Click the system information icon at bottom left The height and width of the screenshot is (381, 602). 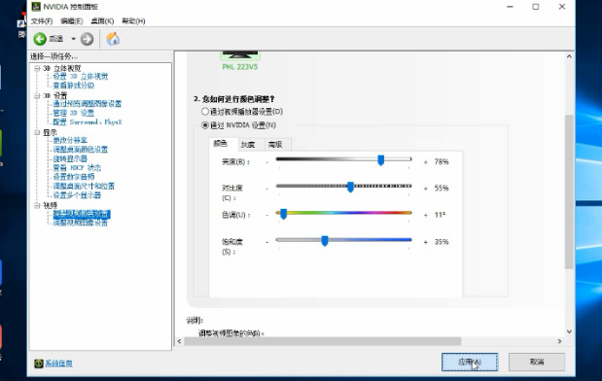point(38,363)
